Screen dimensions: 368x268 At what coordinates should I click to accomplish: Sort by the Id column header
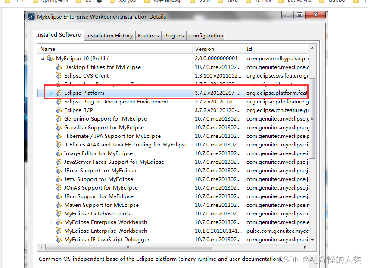click(x=277, y=49)
